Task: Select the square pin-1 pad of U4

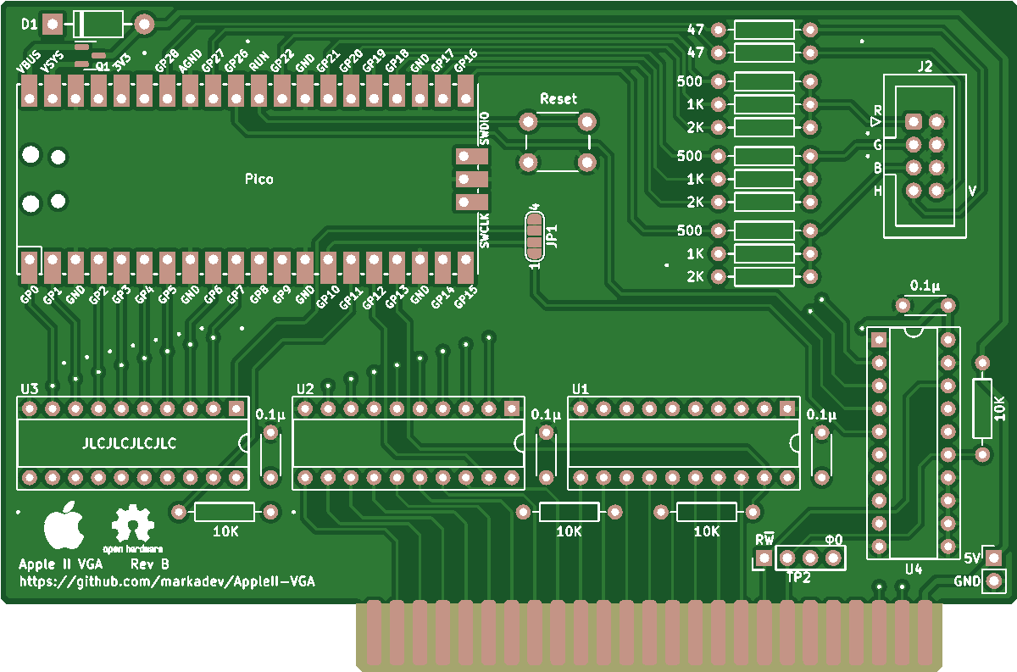Action: (x=879, y=341)
